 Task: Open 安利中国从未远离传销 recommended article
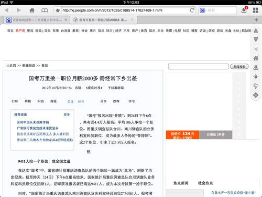tap(33, 122)
